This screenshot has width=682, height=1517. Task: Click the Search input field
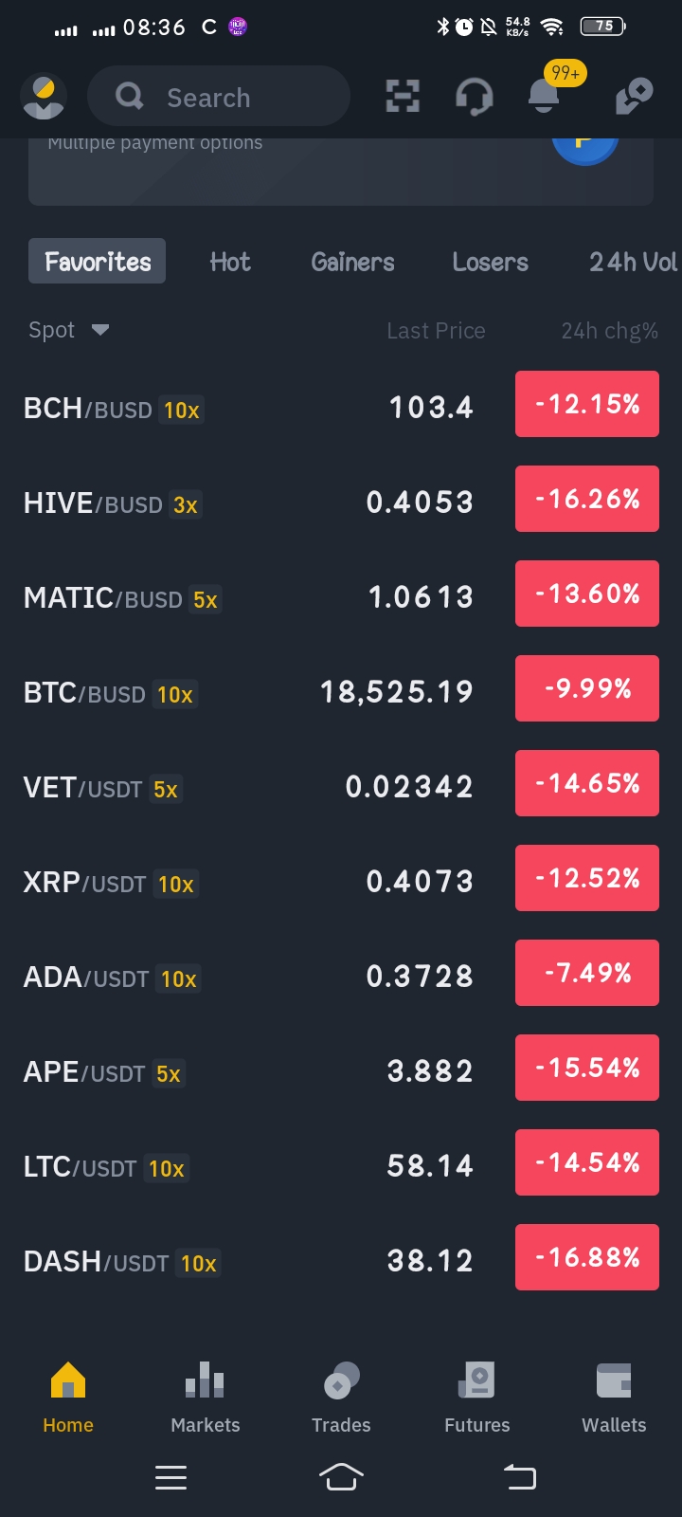[x=219, y=96]
